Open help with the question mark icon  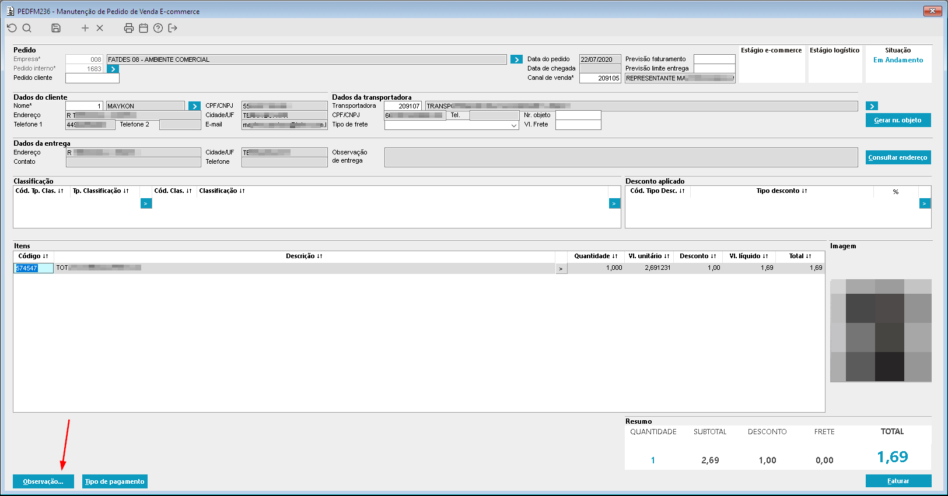(158, 28)
